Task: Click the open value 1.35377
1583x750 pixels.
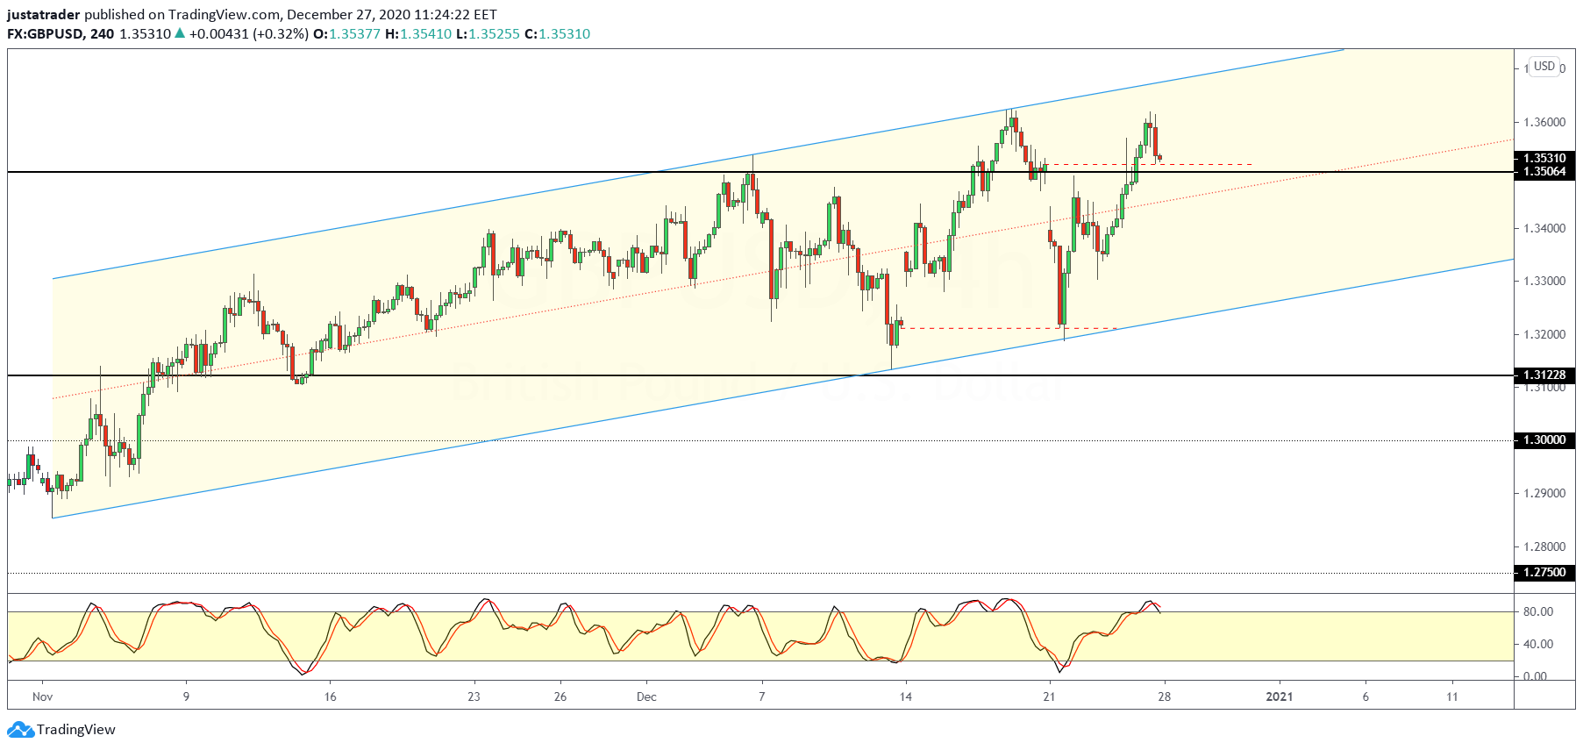Action: click(354, 34)
